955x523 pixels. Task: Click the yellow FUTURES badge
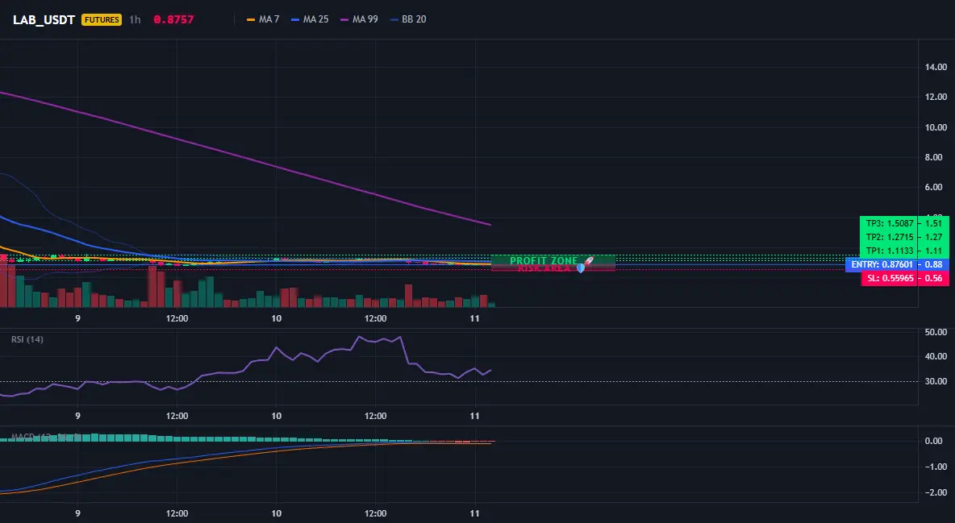coord(102,19)
